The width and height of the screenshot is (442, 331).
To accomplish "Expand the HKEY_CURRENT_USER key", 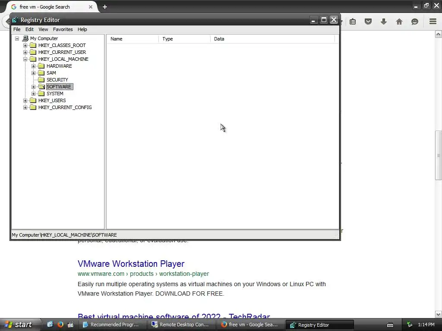I will pyautogui.click(x=25, y=52).
